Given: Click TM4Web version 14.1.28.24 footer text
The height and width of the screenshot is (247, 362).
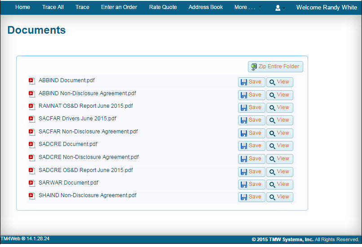Looking at the screenshot, I should coord(25,238).
